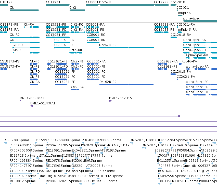Select the CG13921-RF transcript label
The width and height of the screenshot is (217, 185).
click(x=56, y=35)
